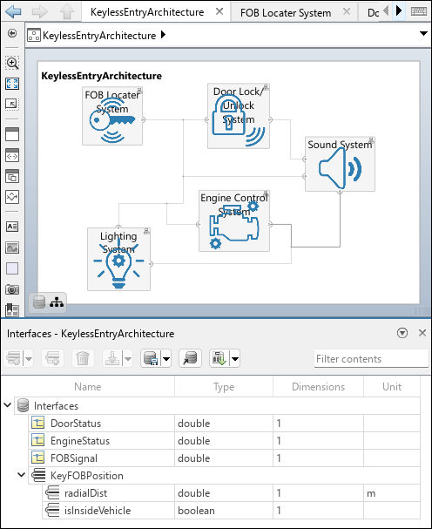
Task: Click the back navigation arrow
Action: [x=13, y=11]
